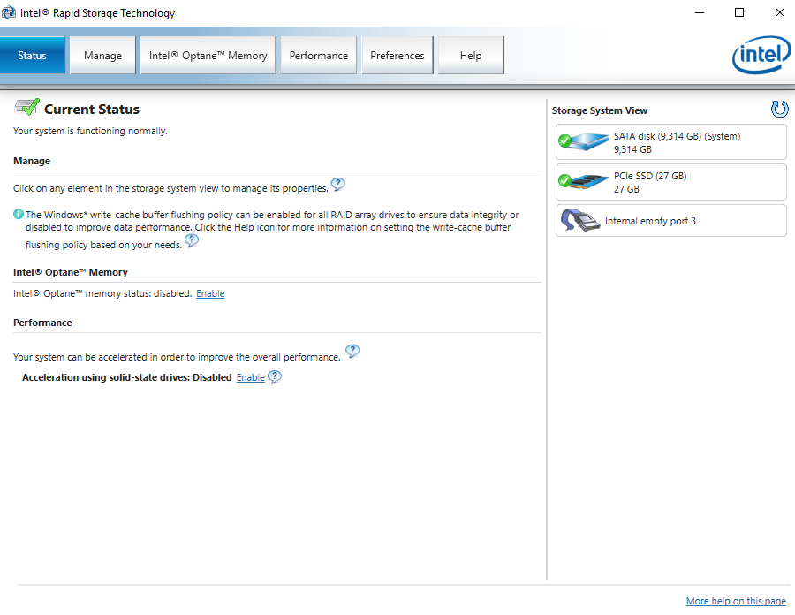Open the Manage tab

(103, 56)
